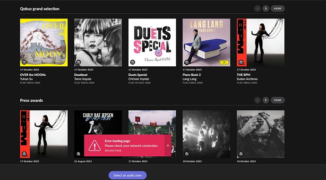This screenshot has width=326, height=180.
Task: Open Deadbeat album cover by Tame Impala
Action: coord(98,43)
